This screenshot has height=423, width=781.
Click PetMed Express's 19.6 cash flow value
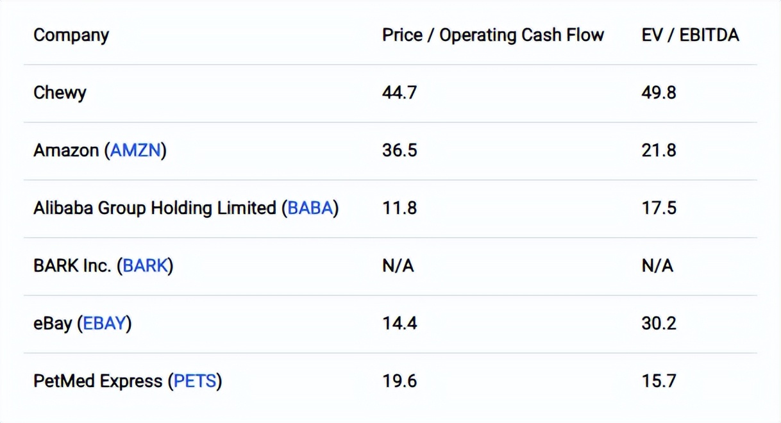399,381
